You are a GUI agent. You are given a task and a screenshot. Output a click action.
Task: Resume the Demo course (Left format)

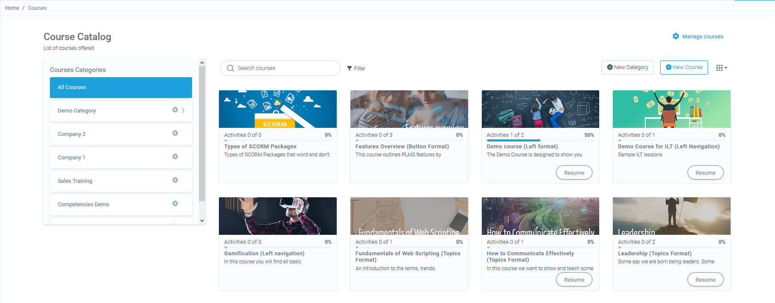coord(574,173)
